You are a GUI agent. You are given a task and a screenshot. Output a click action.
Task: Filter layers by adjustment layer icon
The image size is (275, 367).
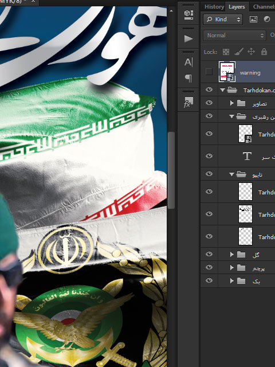(267, 19)
